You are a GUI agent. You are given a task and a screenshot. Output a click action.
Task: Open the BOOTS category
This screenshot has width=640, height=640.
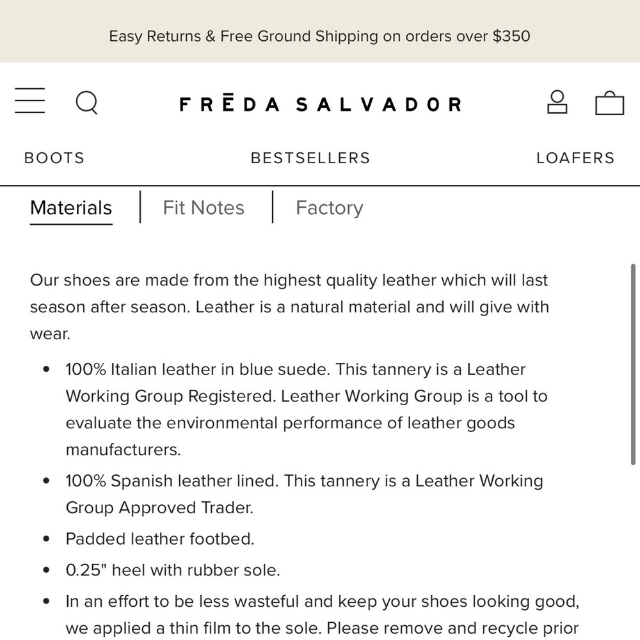pos(54,158)
